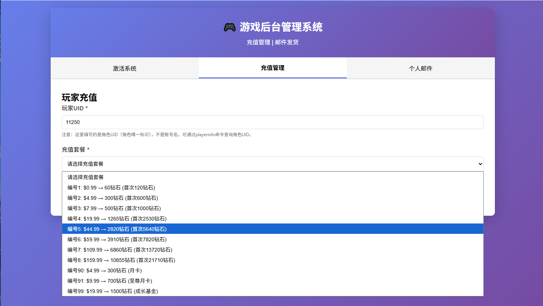
Task: Choose package 编号2 $4.99 300钻石 首次600
Action: tap(113, 198)
